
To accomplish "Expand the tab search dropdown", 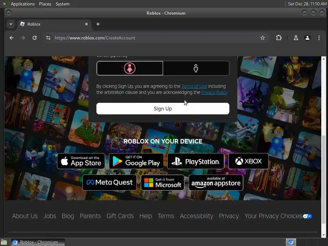I will pos(11,24).
